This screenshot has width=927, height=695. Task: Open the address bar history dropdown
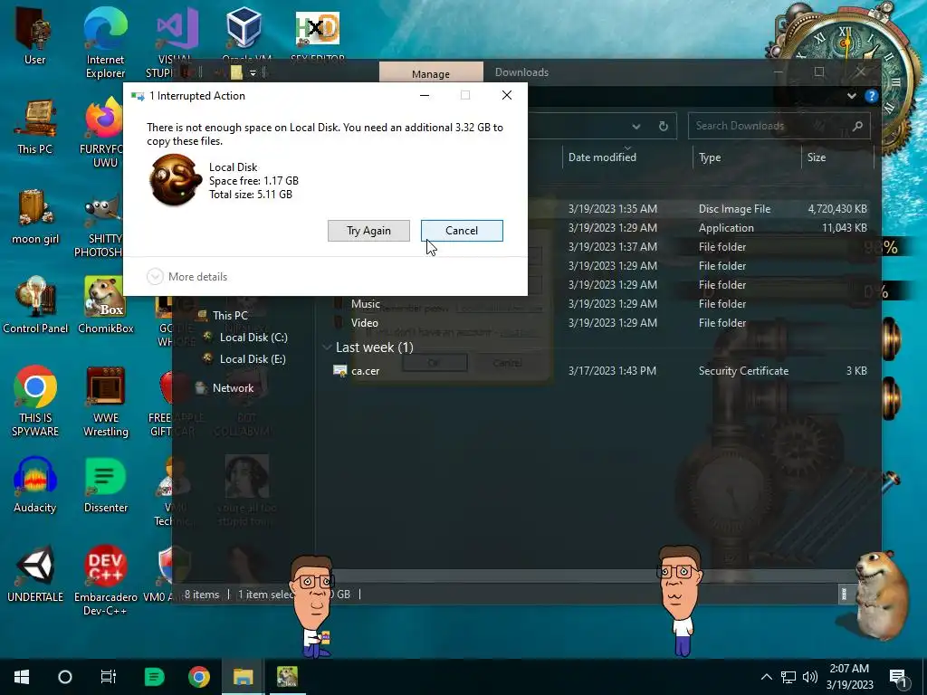(636, 126)
